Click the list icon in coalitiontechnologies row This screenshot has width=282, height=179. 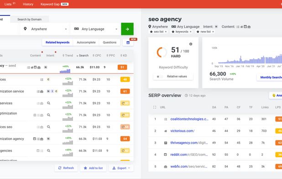[x=166, y=119]
